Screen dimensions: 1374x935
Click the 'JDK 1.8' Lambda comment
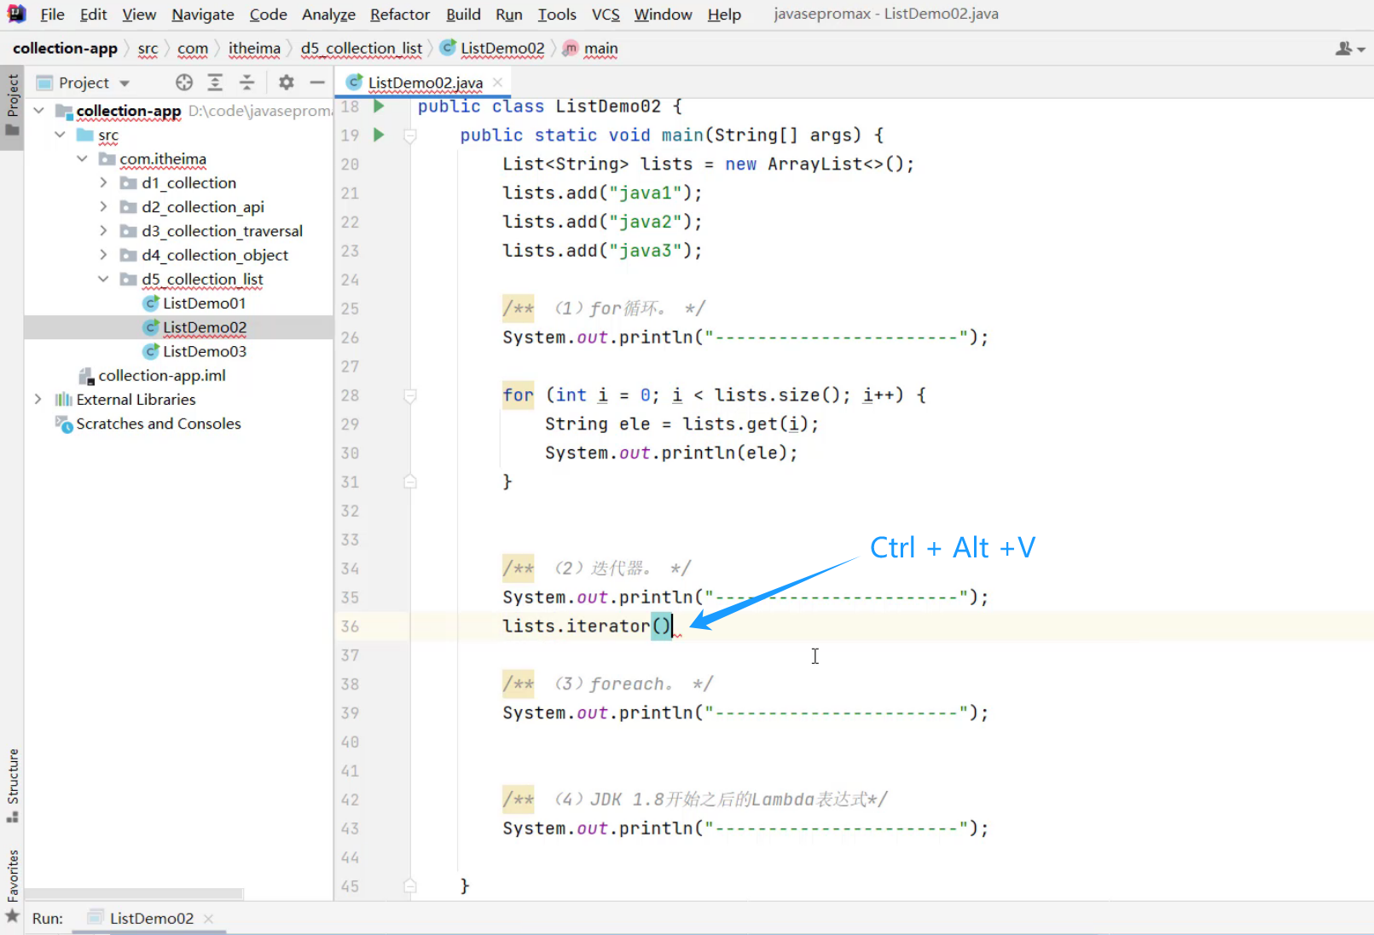(x=695, y=799)
